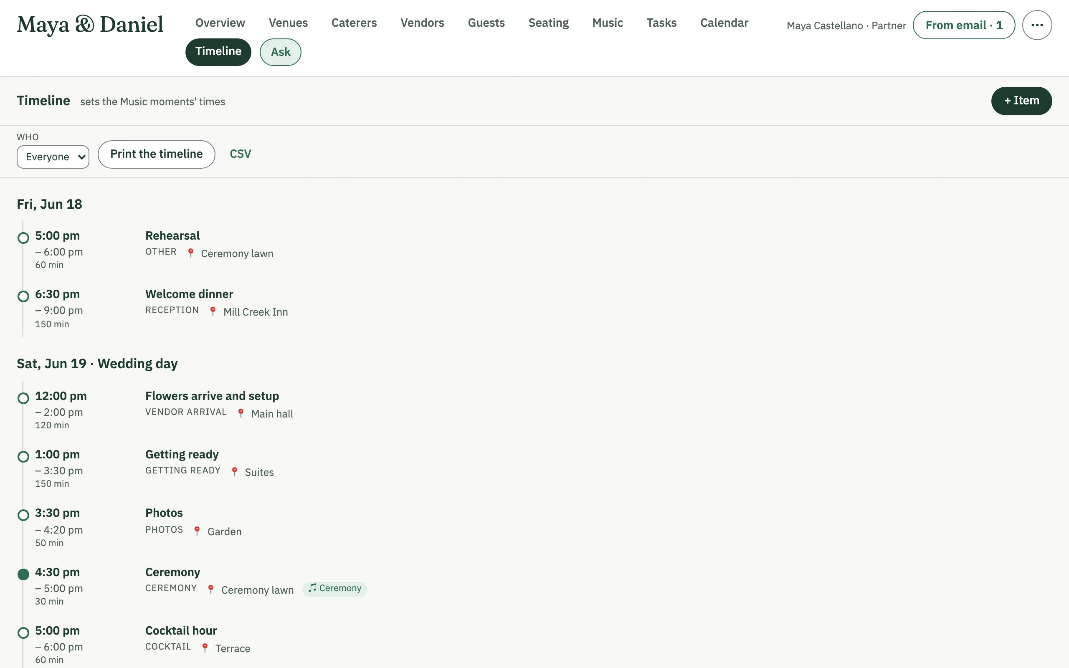Select the 1:00 pm Getting ready marker

[x=23, y=456]
